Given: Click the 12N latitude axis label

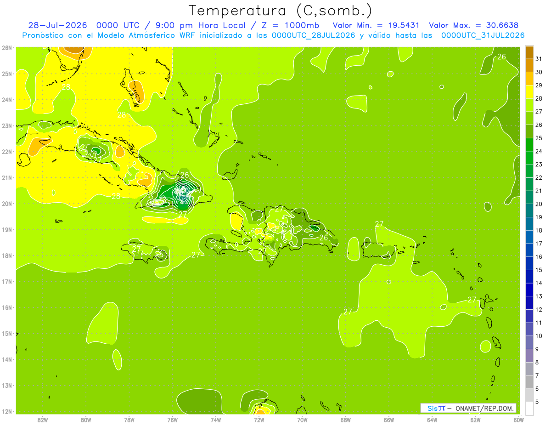Looking at the screenshot, I should (7, 411).
